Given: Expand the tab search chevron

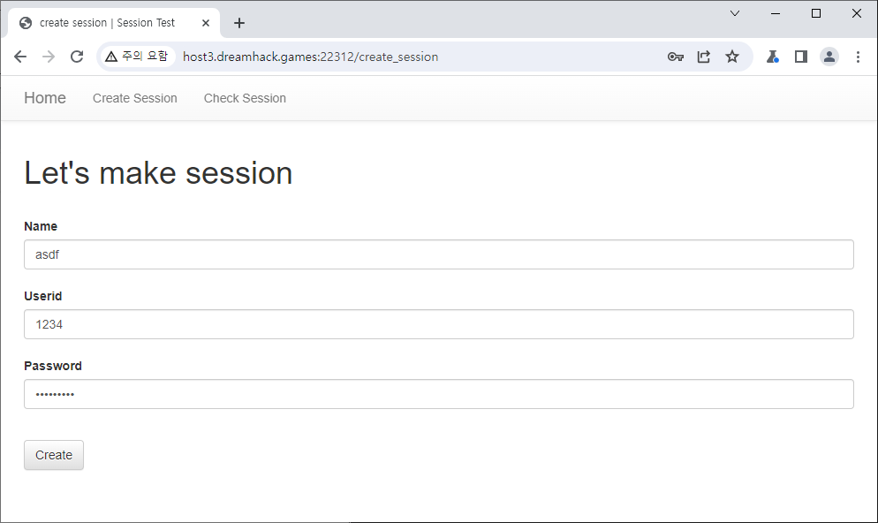Looking at the screenshot, I should (735, 13).
